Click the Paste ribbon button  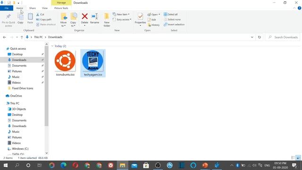click(x=30, y=19)
